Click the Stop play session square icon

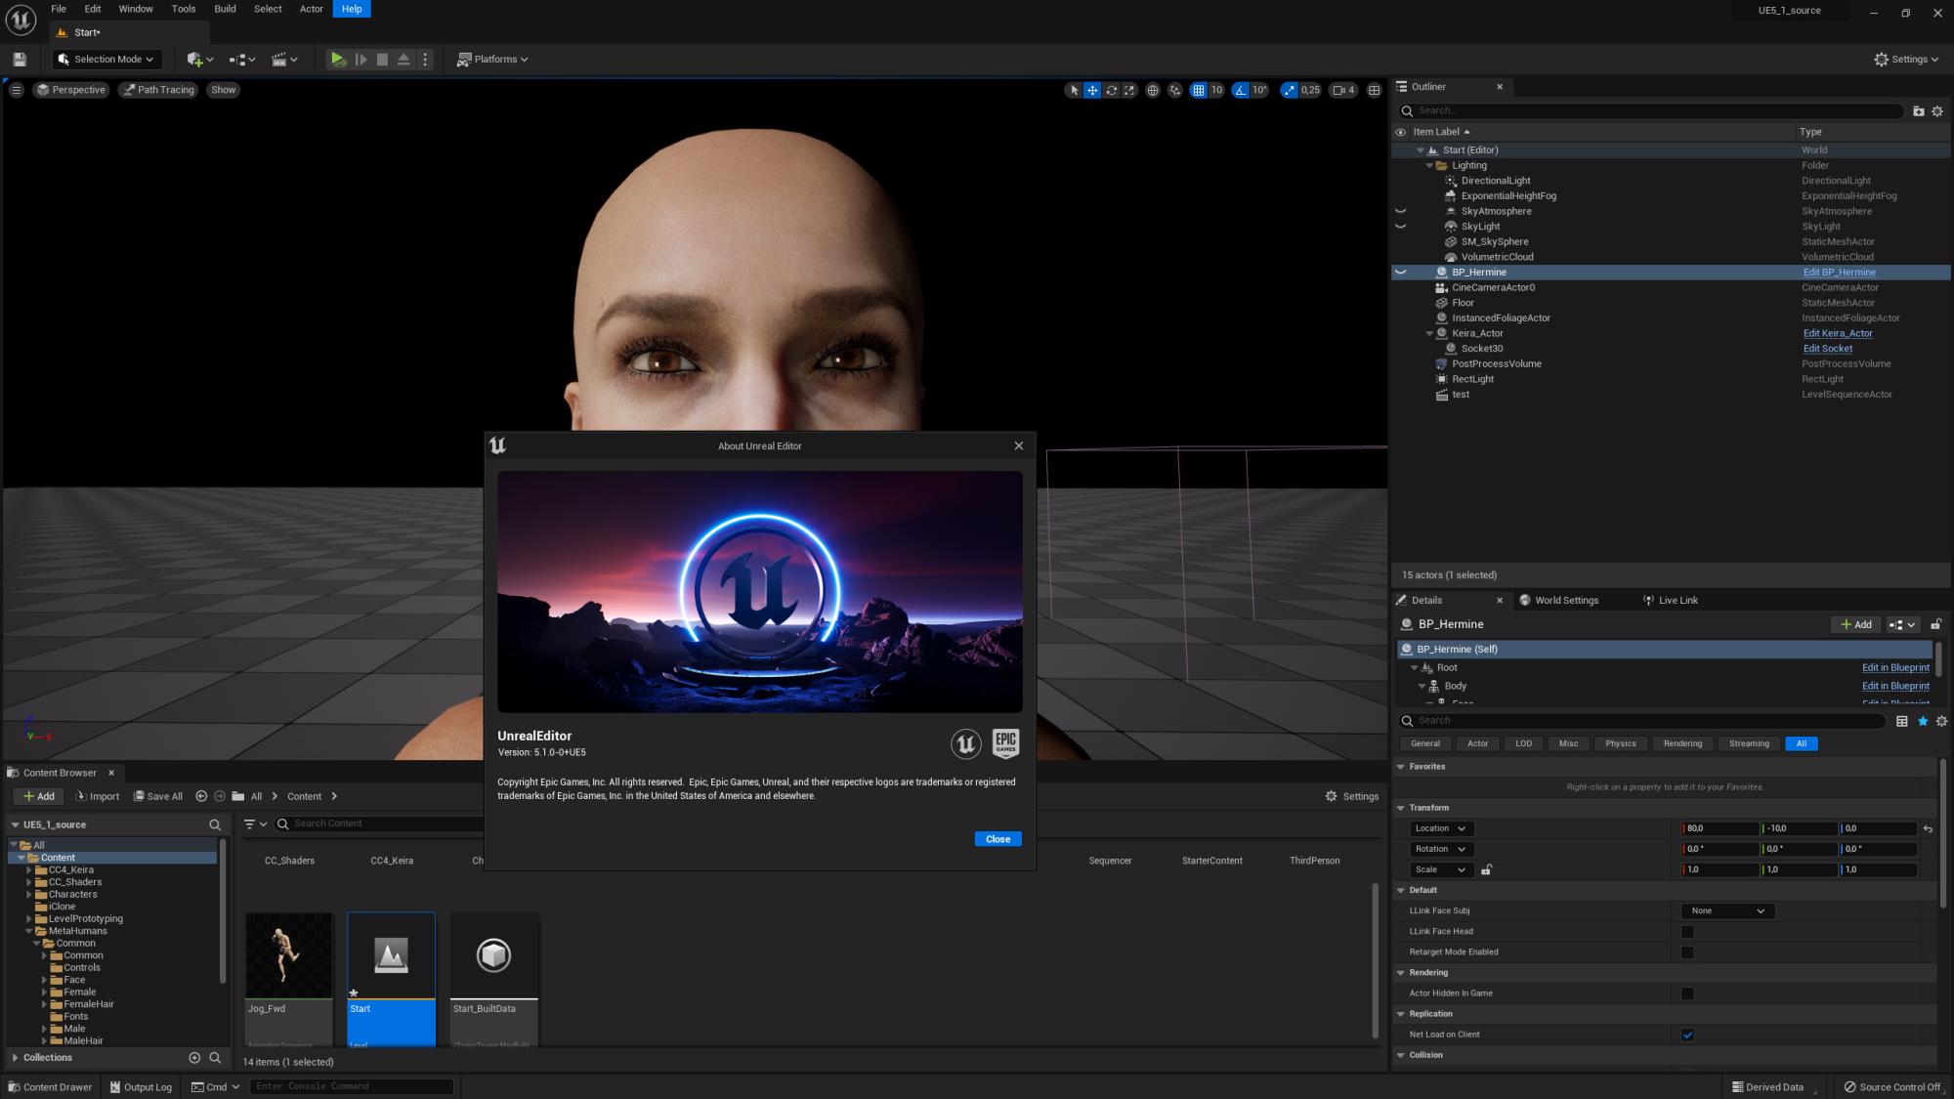382,60
